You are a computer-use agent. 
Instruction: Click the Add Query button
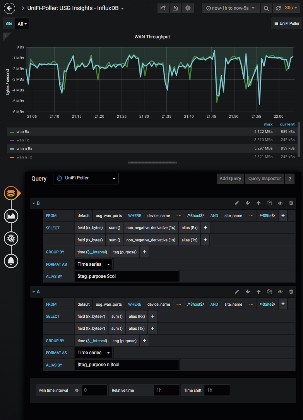click(x=230, y=179)
